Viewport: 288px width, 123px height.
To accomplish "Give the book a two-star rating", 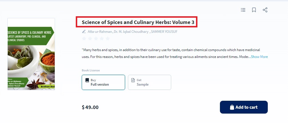I will point(90,39).
